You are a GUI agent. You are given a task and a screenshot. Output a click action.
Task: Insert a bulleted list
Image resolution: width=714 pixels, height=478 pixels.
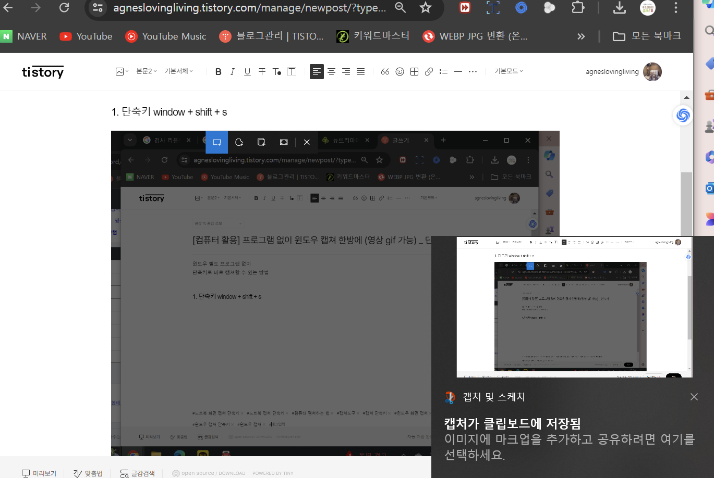[443, 71]
